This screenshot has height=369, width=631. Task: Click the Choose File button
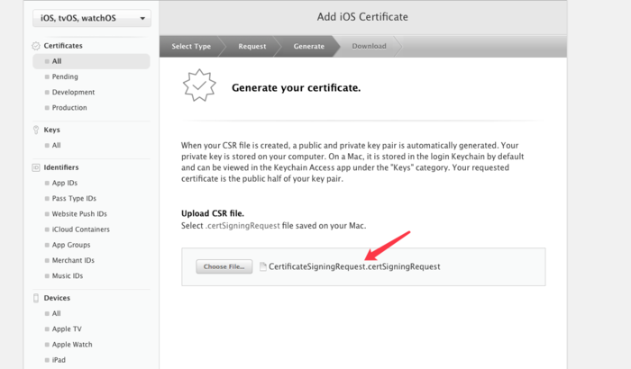click(224, 266)
